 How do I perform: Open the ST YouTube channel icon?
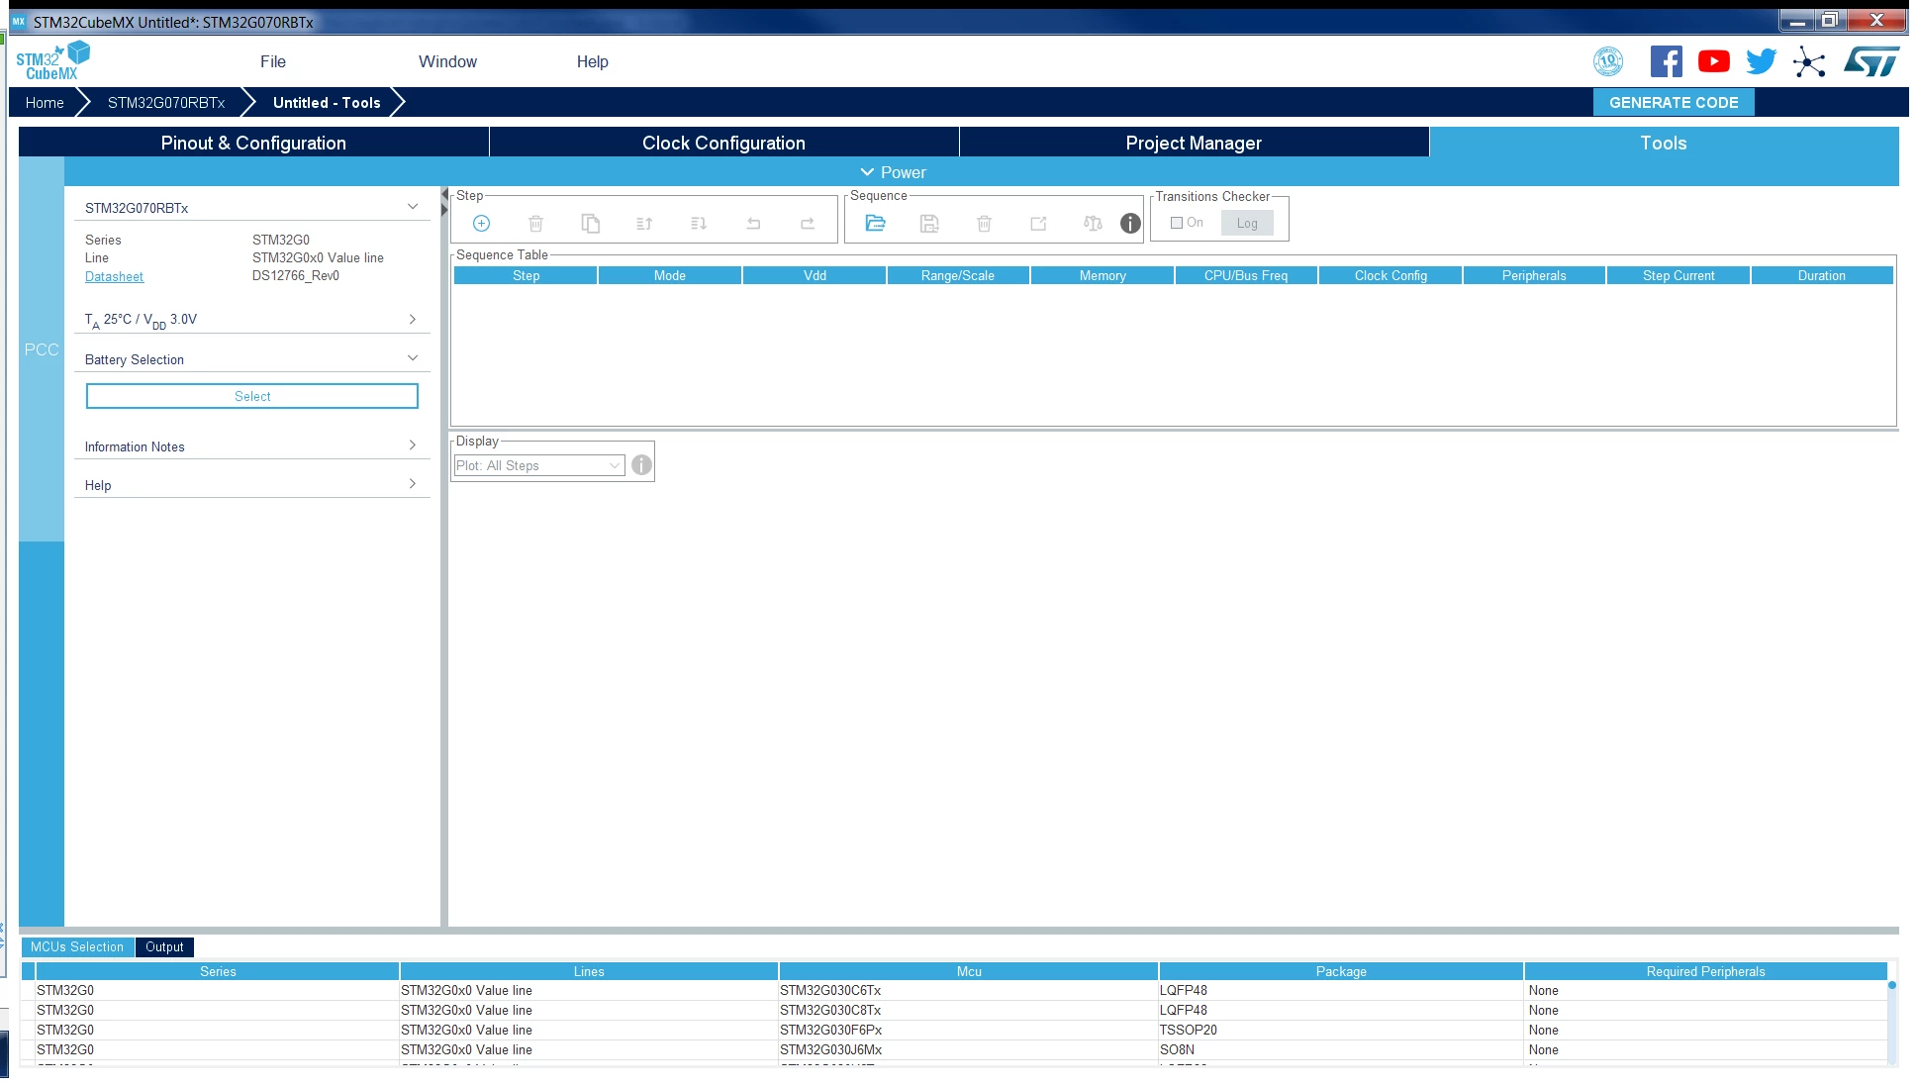click(1714, 61)
